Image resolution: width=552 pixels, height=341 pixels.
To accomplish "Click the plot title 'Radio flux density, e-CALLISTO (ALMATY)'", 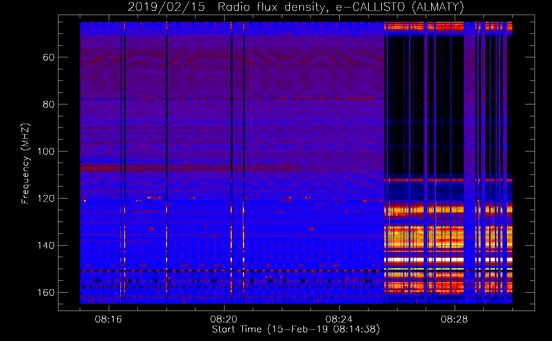I will [x=341, y=7].
